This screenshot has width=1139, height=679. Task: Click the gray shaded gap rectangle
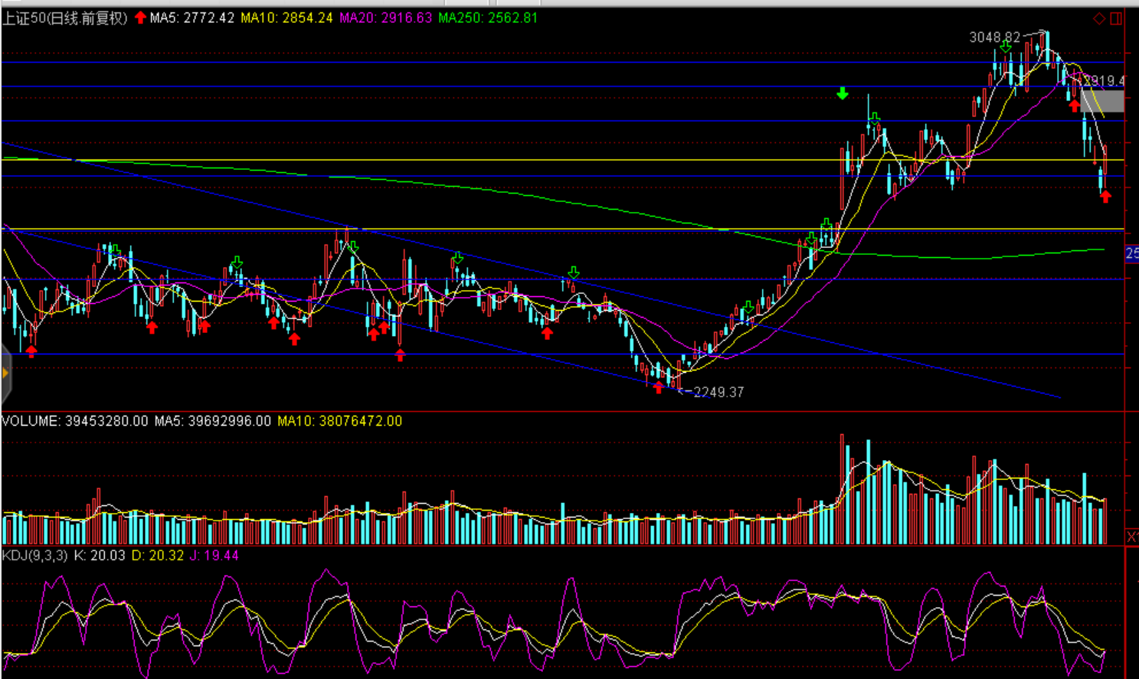[x=1103, y=102]
